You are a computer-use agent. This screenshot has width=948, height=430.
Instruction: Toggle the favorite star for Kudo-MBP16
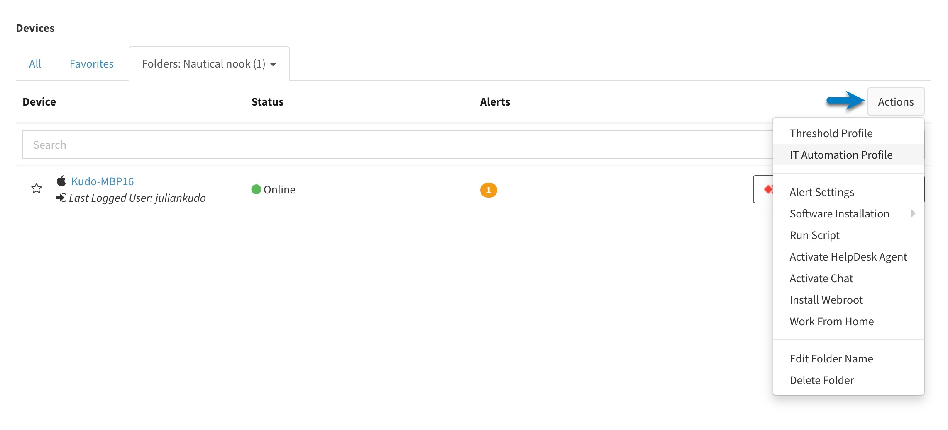point(37,188)
